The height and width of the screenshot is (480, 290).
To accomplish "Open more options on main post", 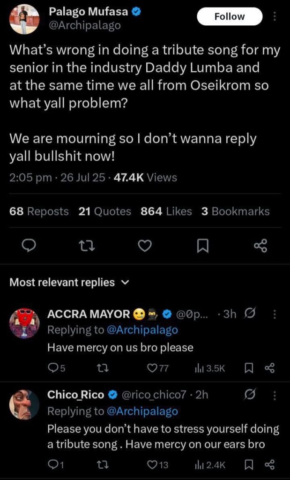I will pyautogui.click(x=275, y=17).
